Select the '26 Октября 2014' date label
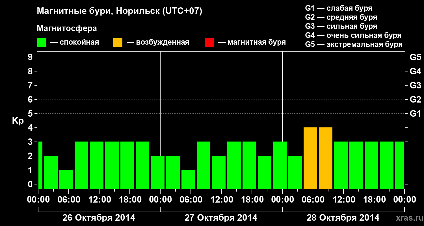Image resolution: width=424 pixels, height=226 pixels. (x=99, y=218)
